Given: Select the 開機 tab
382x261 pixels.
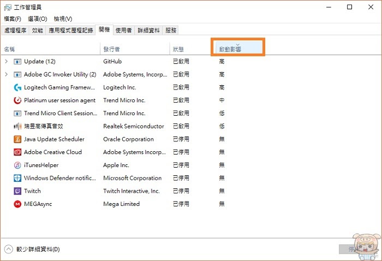Looking at the screenshot, I should 104,29.
